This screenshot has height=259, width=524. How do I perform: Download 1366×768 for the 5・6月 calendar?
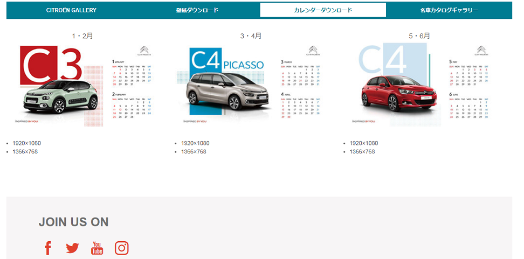click(362, 152)
